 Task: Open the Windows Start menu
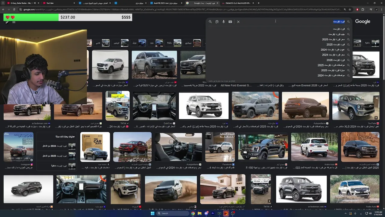coord(152,213)
